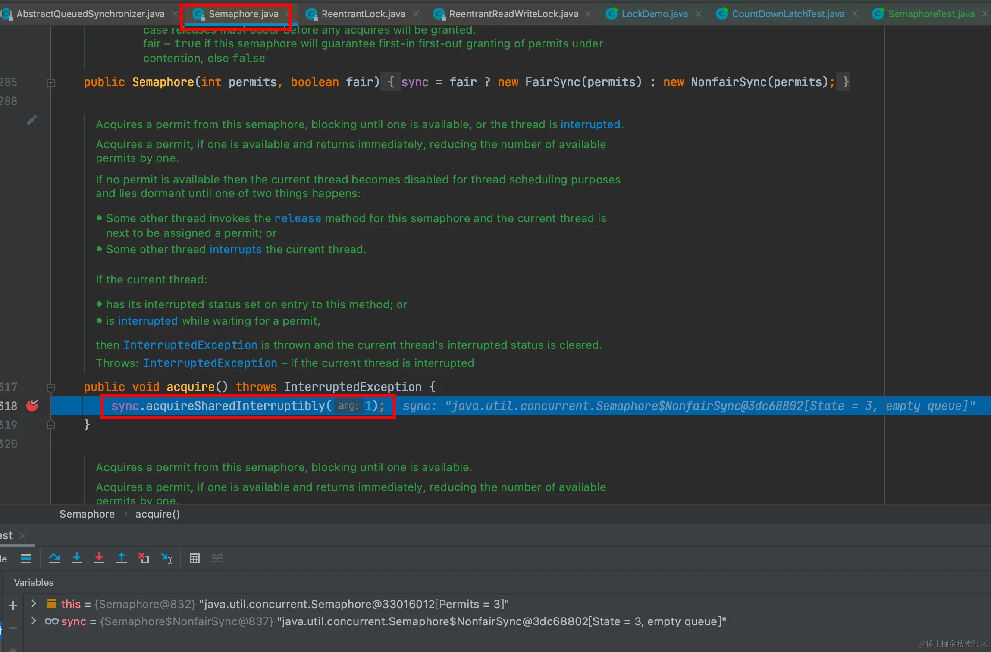
Task: Add a new watch with plus button
Action: point(13,605)
